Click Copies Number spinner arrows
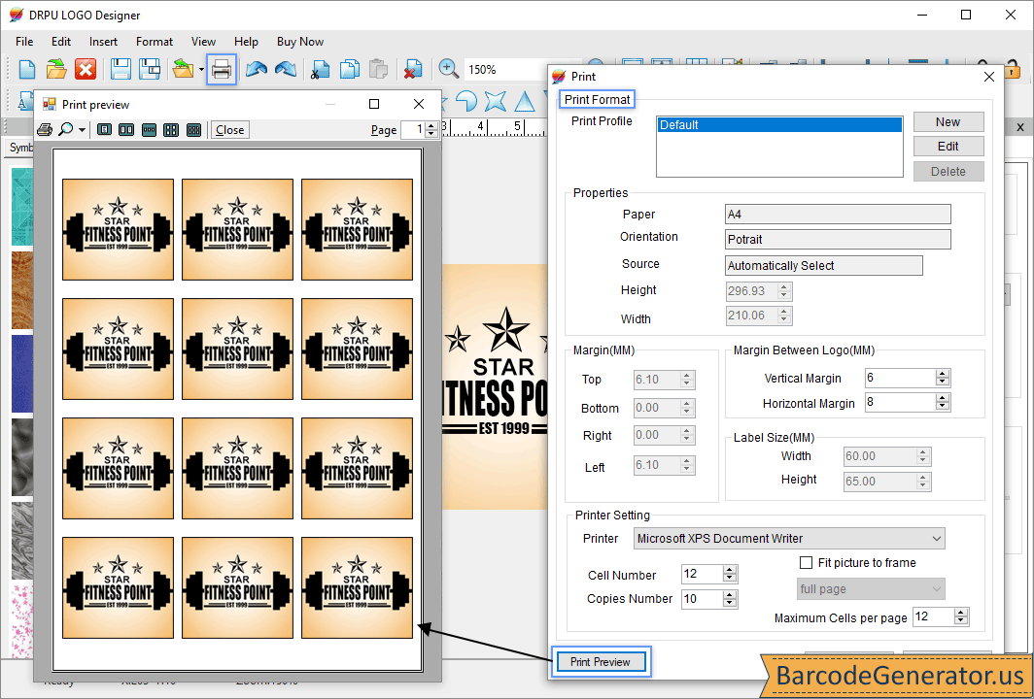The width and height of the screenshot is (1034, 699). tap(729, 599)
